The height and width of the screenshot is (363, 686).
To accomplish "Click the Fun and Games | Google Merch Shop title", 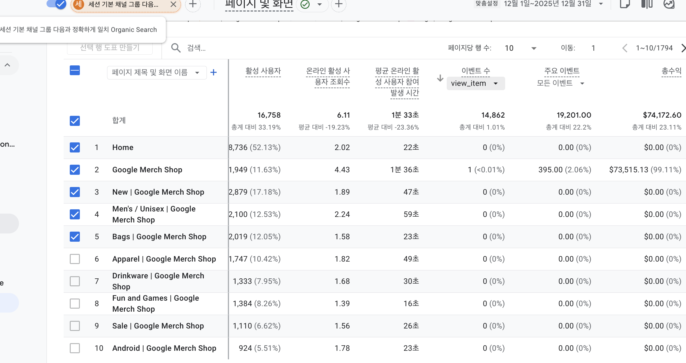I will click(155, 303).
